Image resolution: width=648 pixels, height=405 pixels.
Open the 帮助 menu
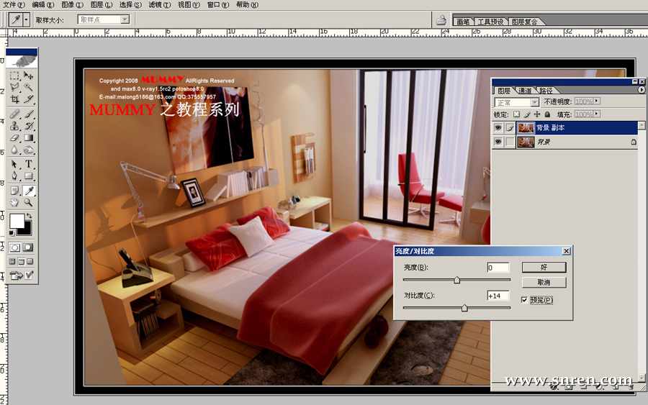coord(247,4)
